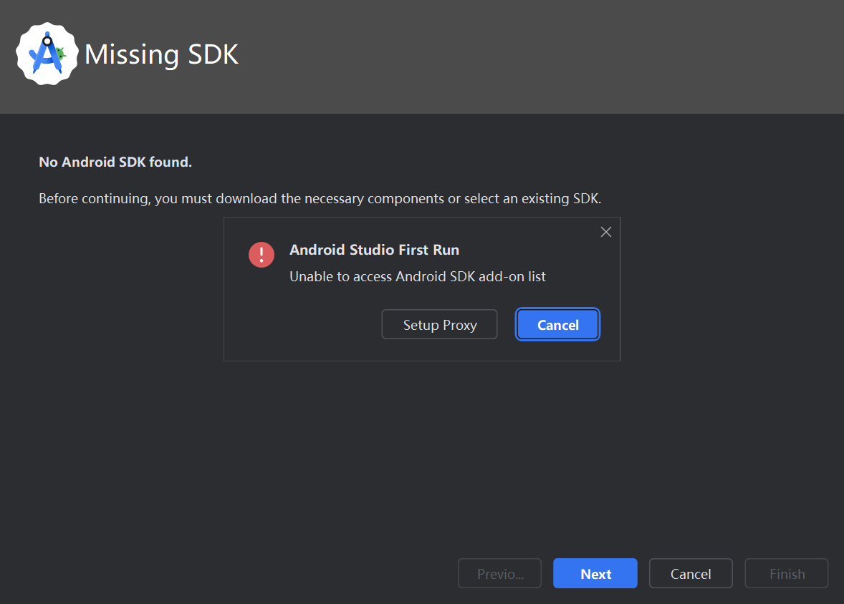Select the 'Missing SDK' title text

(x=161, y=54)
